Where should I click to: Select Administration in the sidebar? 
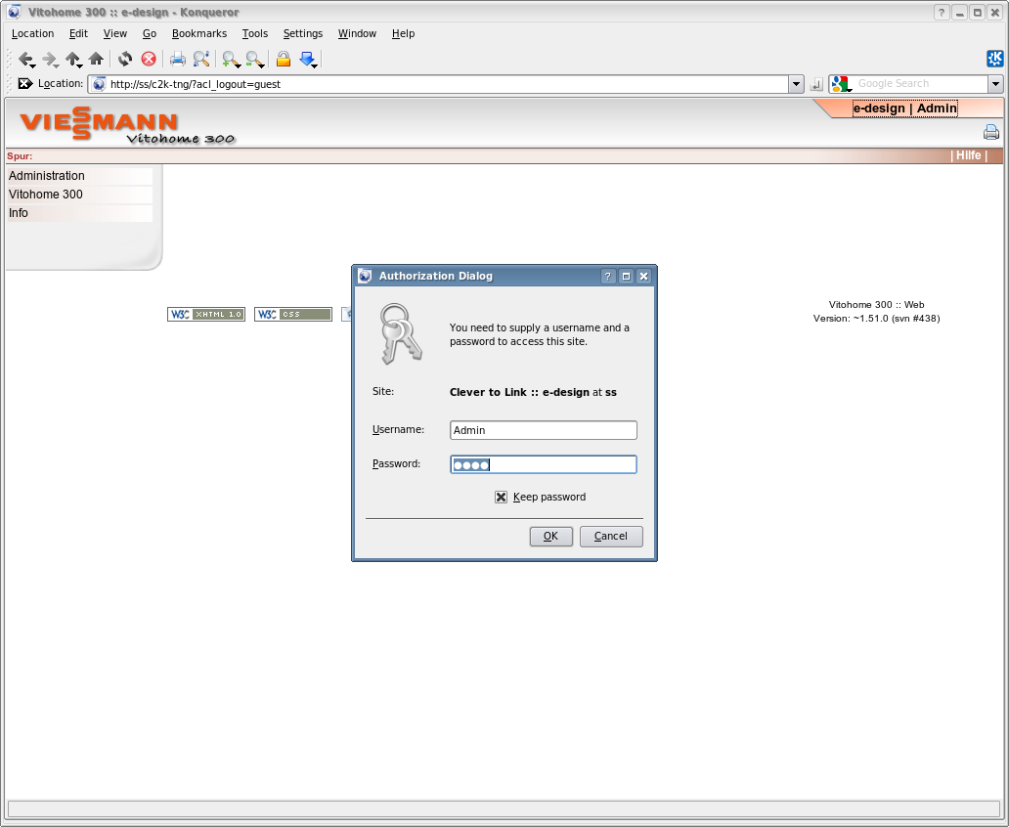pos(47,176)
